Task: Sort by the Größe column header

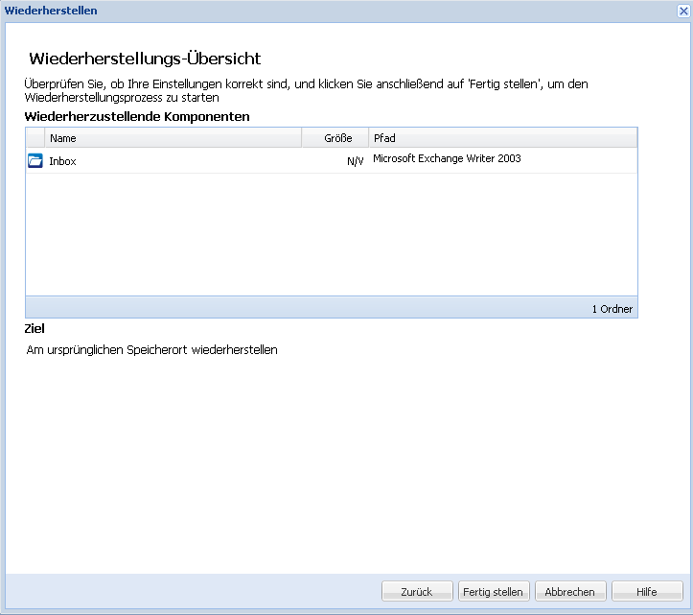Action: (335, 138)
